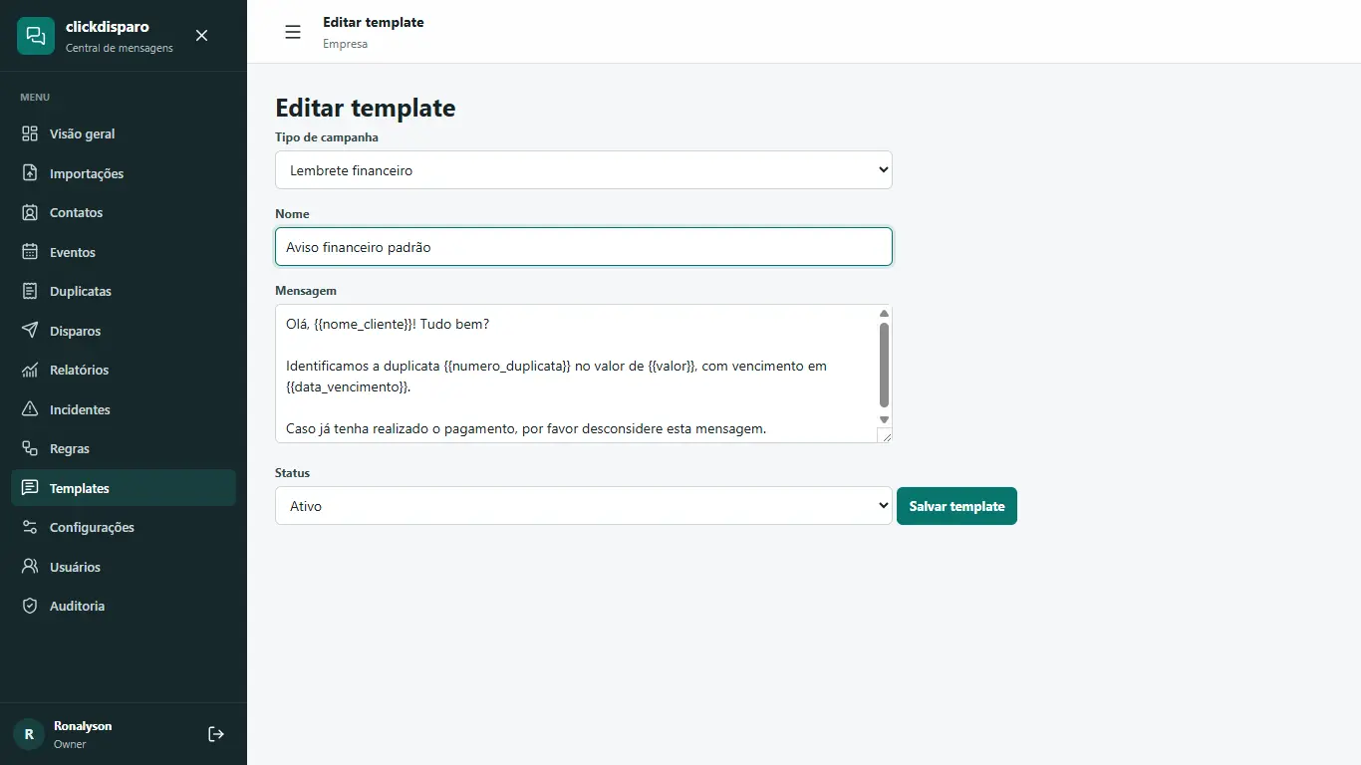The image size is (1361, 765).
Task: Expand the Tipo de campanha dropdown
Action: point(584,170)
